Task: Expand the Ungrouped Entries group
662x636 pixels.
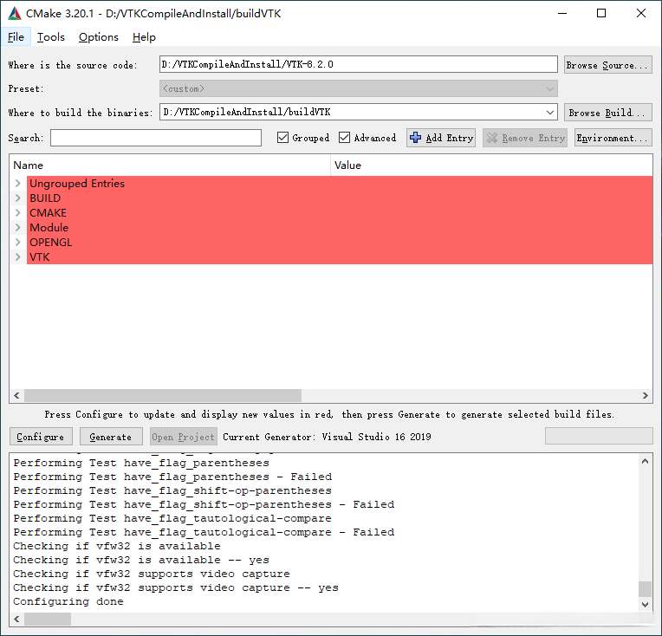Action: [x=17, y=184]
